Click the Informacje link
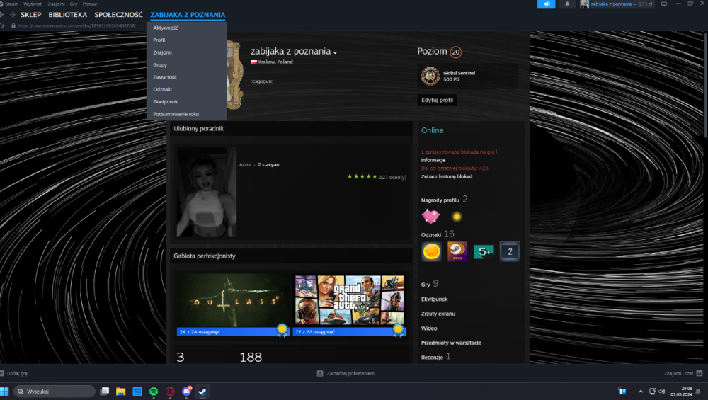The image size is (708, 400). click(433, 160)
